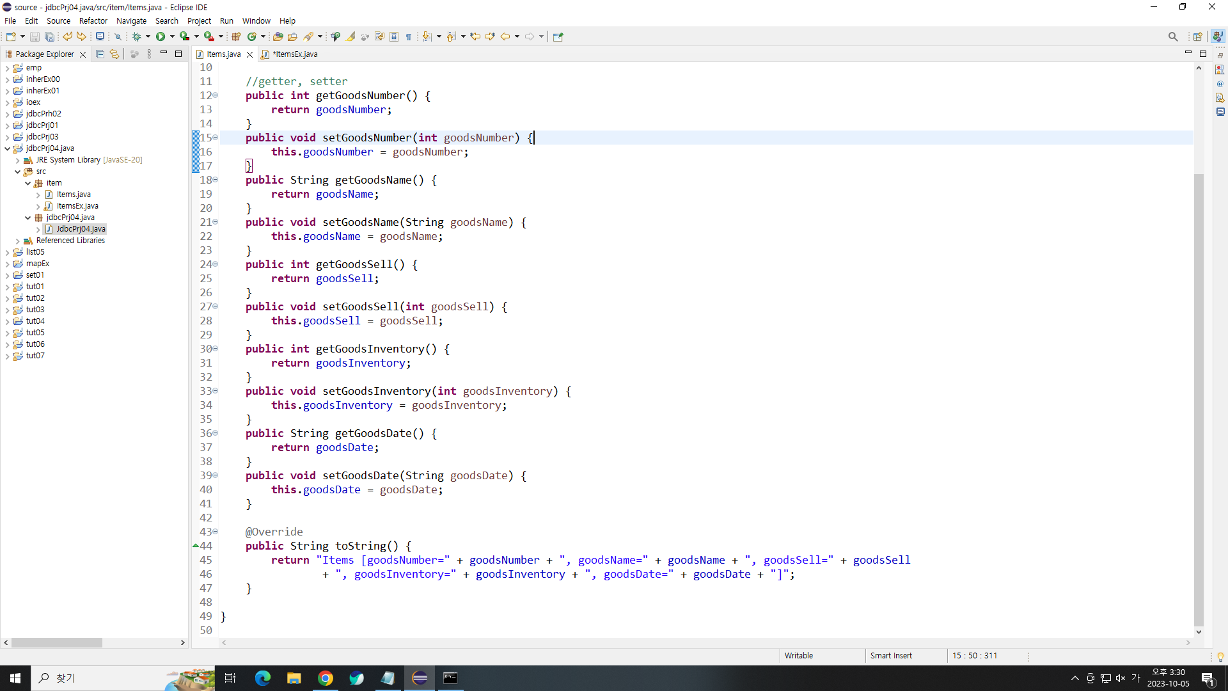Click the Save All toolbar icon
The width and height of the screenshot is (1228, 691).
(x=49, y=36)
